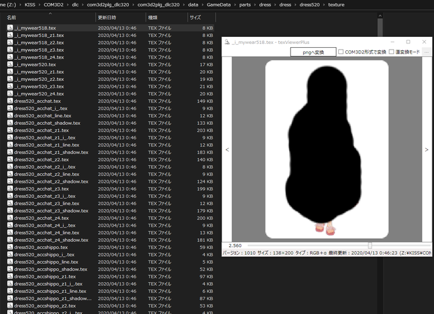Click the scroll-up arrow of the file list
This screenshot has width=434, height=314.
[x=380, y=16]
